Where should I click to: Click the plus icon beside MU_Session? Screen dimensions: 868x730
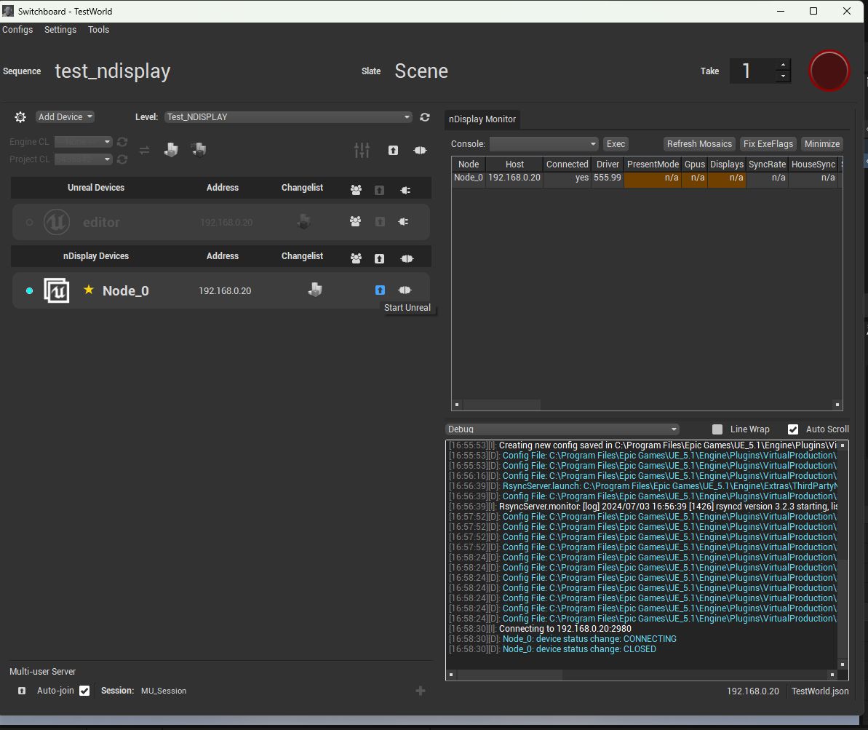click(420, 691)
